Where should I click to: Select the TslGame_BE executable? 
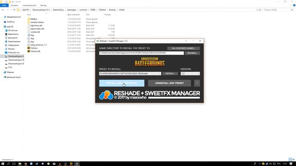point(35,51)
